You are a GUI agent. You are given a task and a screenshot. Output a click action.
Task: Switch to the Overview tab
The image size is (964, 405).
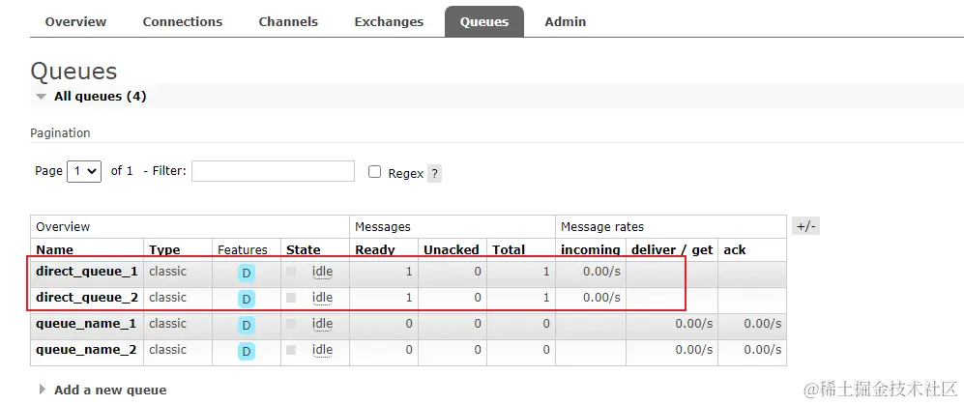coord(75,21)
